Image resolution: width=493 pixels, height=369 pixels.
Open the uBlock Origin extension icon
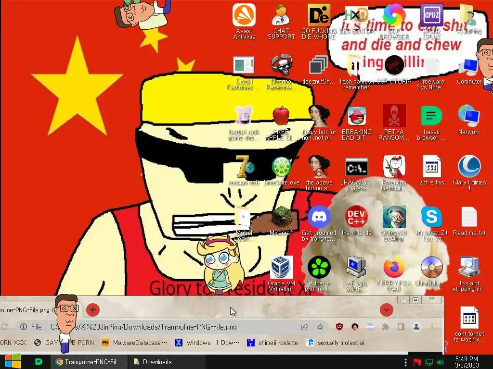[x=339, y=327]
